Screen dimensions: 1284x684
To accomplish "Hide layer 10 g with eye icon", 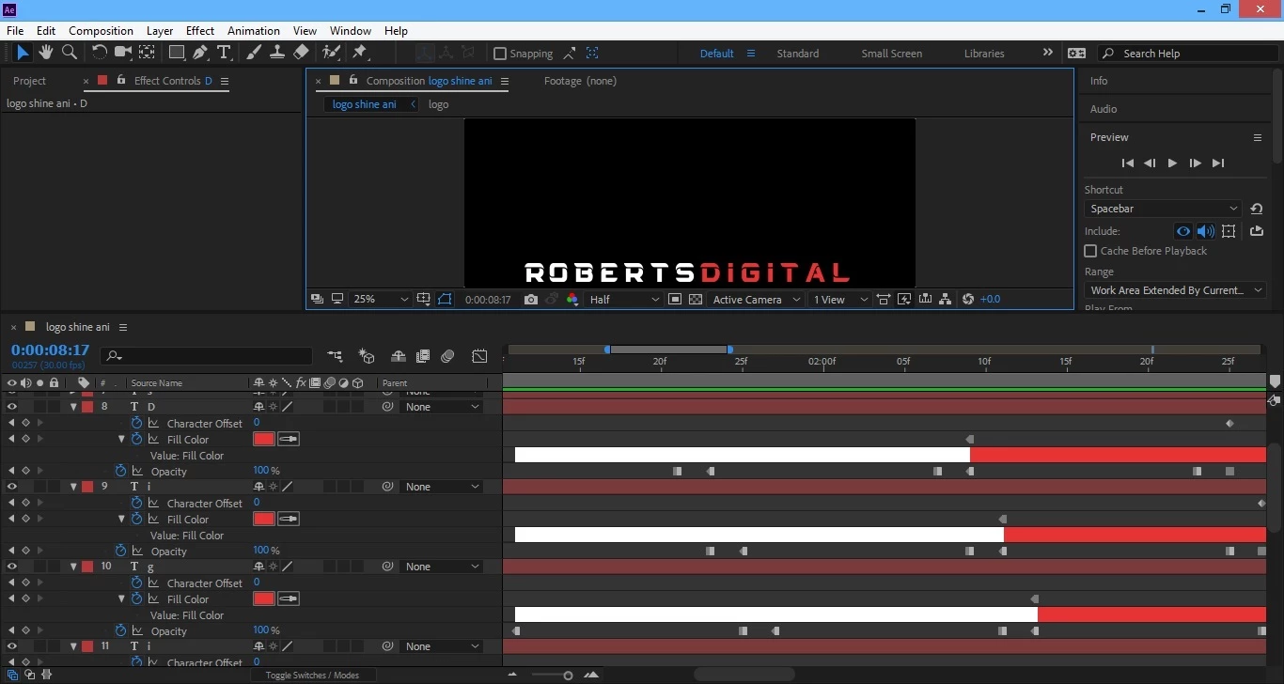I will point(12,567).
